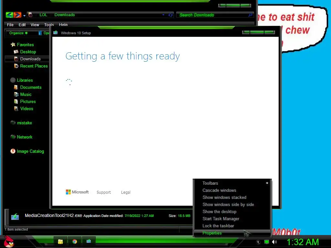Select LOL in the address bar path

point(43,15)
